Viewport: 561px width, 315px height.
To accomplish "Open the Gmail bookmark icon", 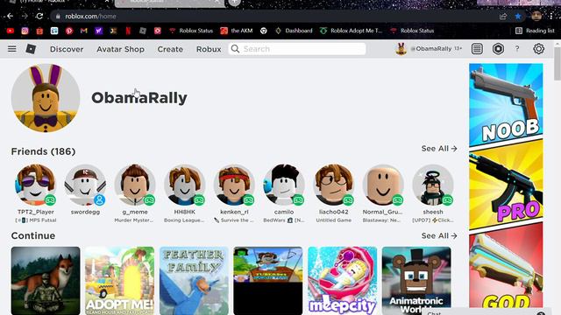I will click(84, 31).
